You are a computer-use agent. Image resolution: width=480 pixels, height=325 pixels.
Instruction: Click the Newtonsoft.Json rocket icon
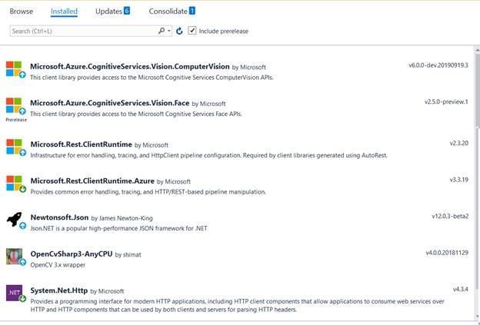pyautogui.click(x=15, y=221)
